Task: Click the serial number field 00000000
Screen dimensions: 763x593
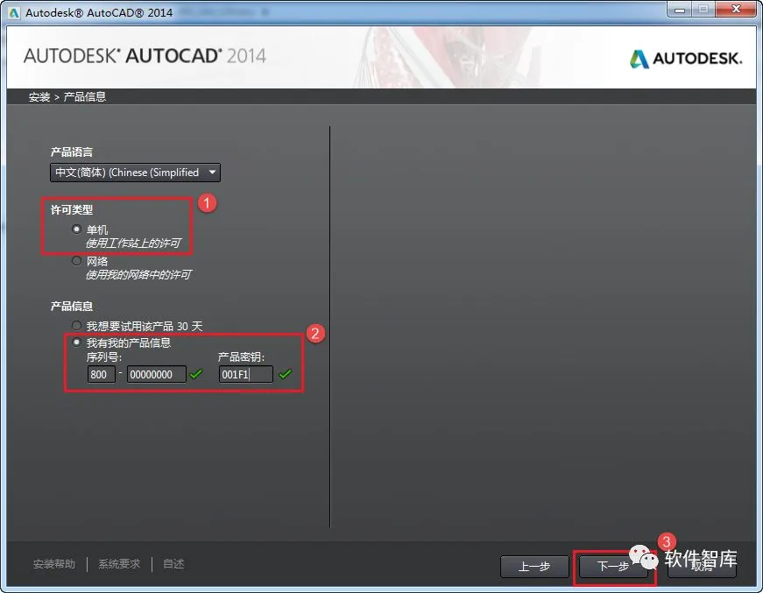Action: tap(156, 374)
